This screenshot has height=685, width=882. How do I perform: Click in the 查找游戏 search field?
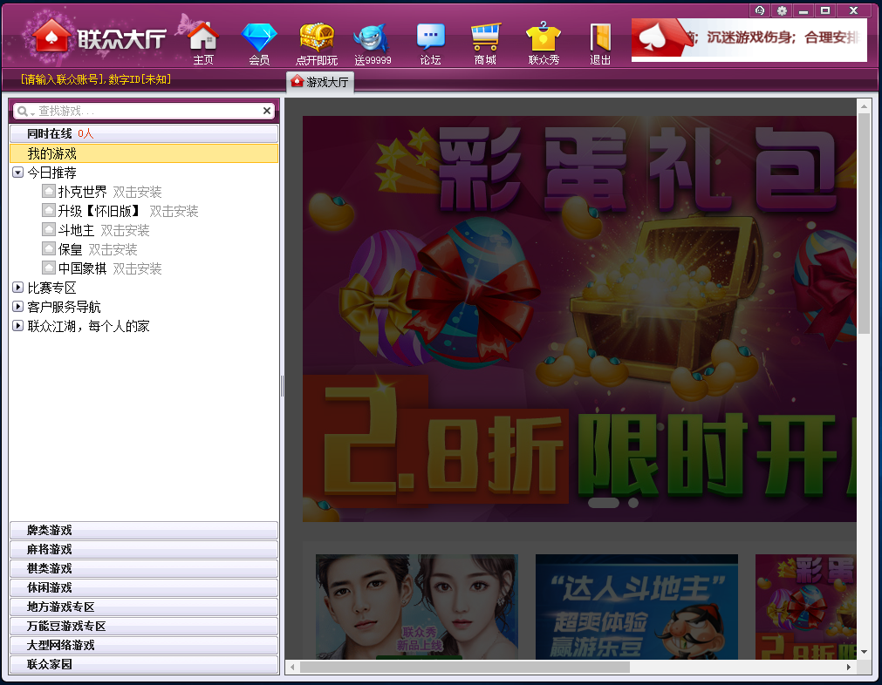click(x=144, y=111)
